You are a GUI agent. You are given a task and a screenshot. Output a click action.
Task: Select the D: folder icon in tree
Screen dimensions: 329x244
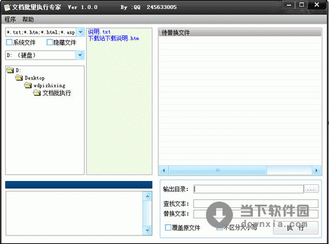coord(10,70)
